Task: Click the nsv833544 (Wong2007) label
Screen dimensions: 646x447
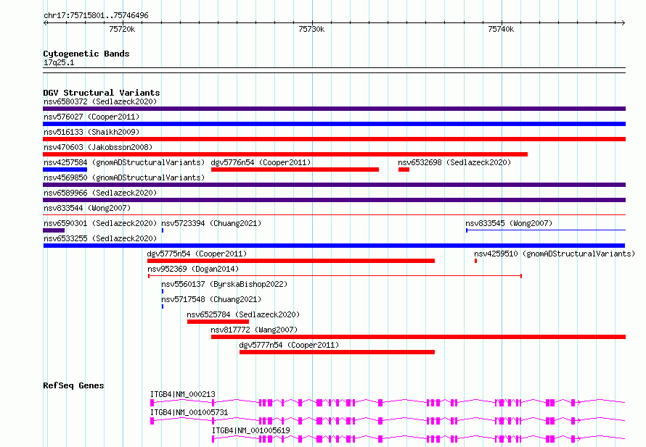Action: 87,208
